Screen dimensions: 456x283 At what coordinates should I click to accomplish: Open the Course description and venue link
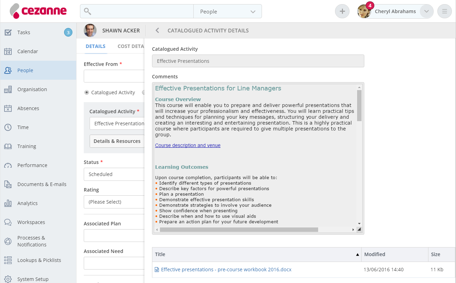188,145
